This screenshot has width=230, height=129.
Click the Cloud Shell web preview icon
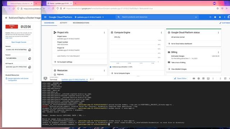203,78
